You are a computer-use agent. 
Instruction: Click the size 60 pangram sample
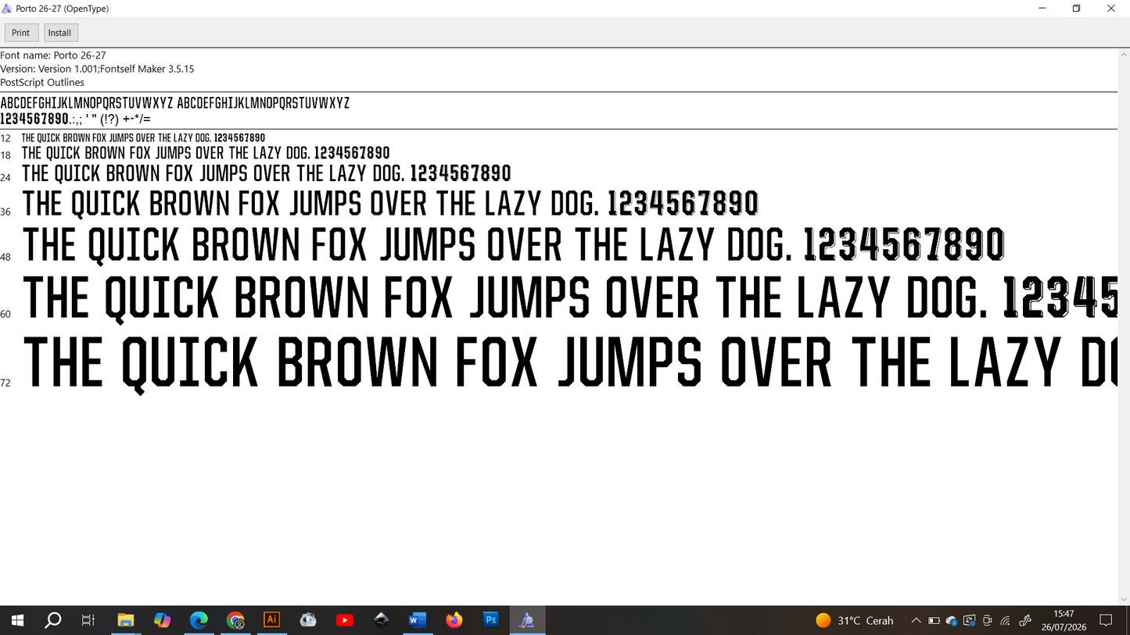pos(570,298)
